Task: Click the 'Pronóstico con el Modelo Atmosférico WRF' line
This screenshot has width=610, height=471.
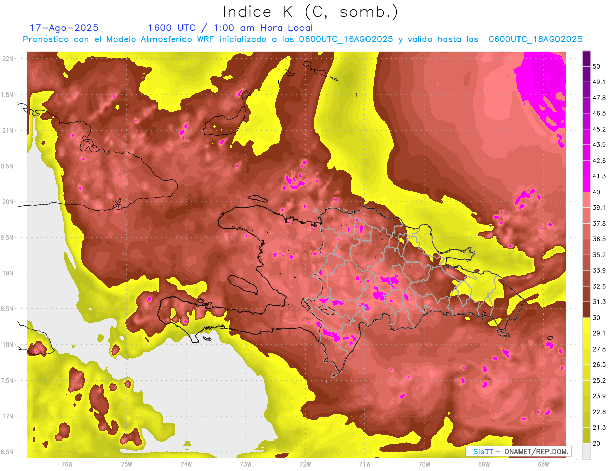Action: (302, 39)
